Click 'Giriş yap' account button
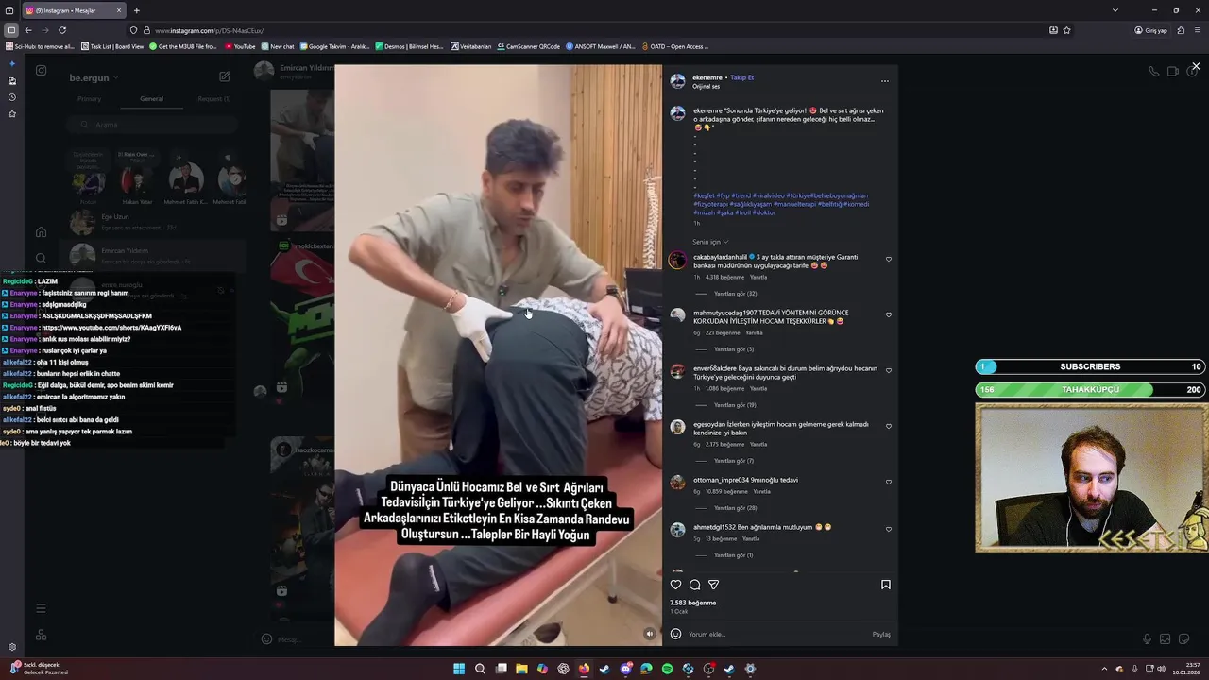This screenshot has height=680, width=1209. coord(1151,30)
